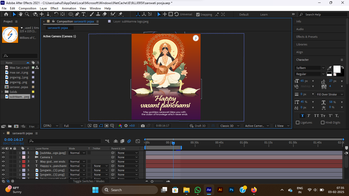Open the Layer menu
The image size is (349, 196).
(x=43, y=8)
